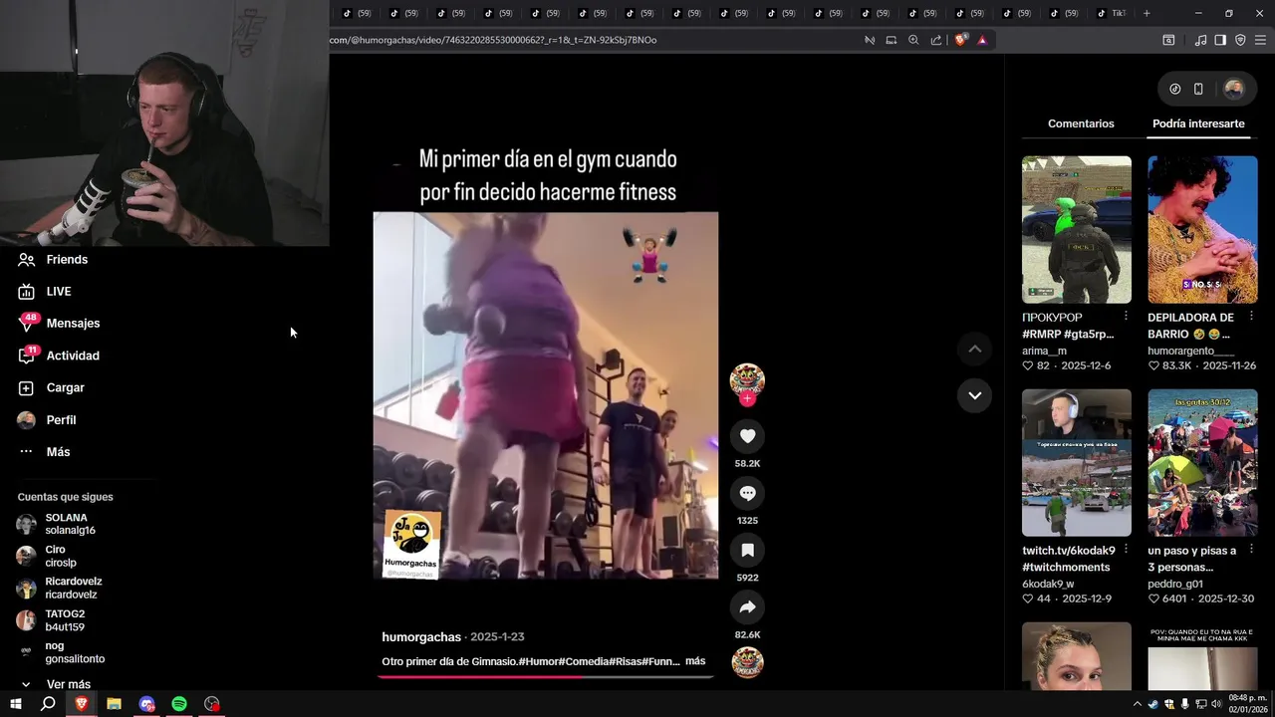Click the address bar URL field
1275x717 pixels.
pos(593,40)
